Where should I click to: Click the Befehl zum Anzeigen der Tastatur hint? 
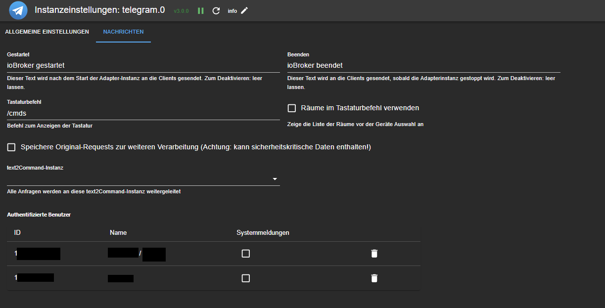pyautogui.click(x=49, y=126)
